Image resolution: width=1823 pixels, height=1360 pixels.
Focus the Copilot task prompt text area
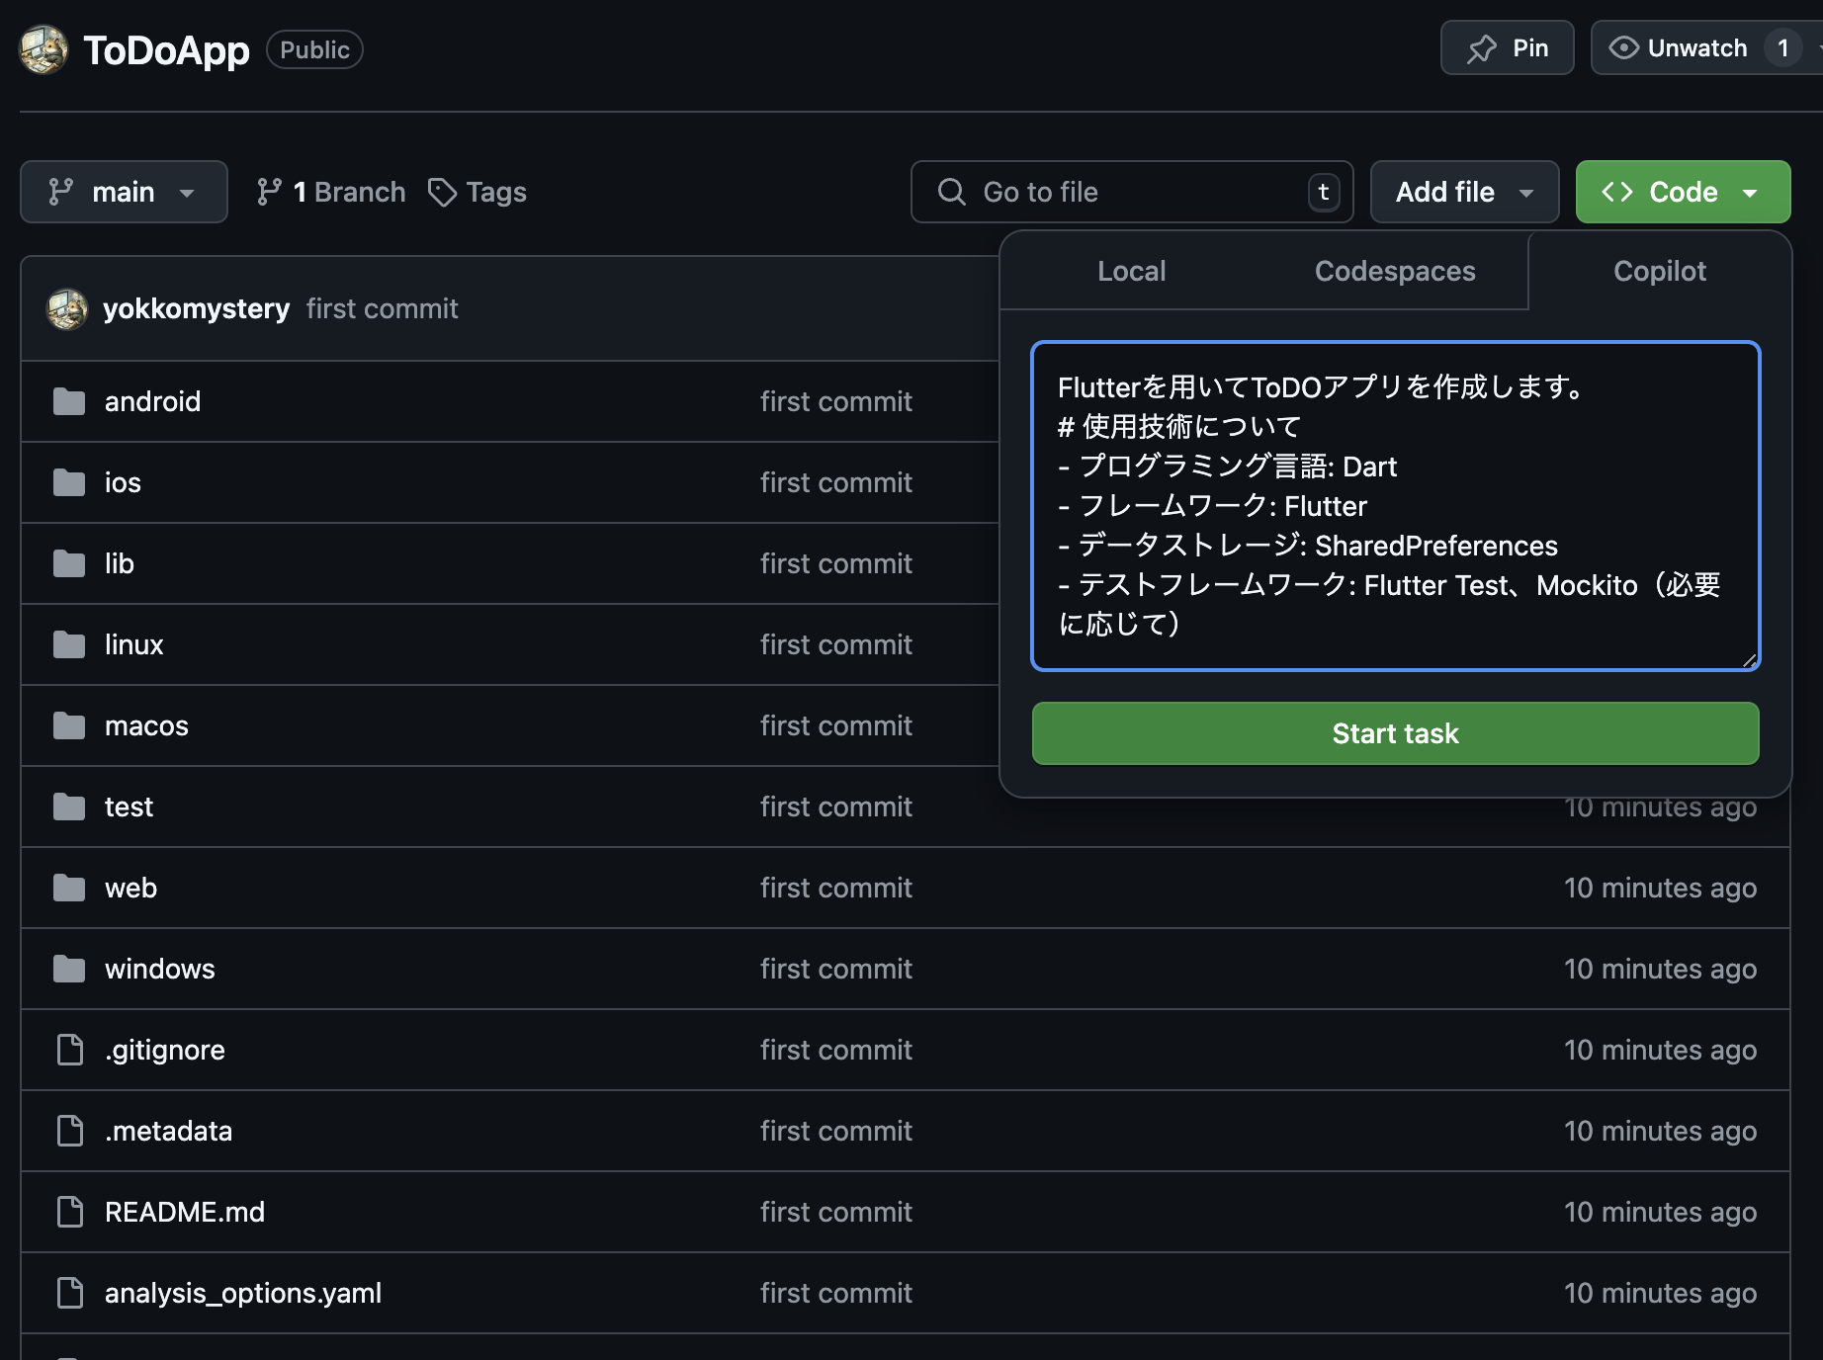pos(1395,506)
